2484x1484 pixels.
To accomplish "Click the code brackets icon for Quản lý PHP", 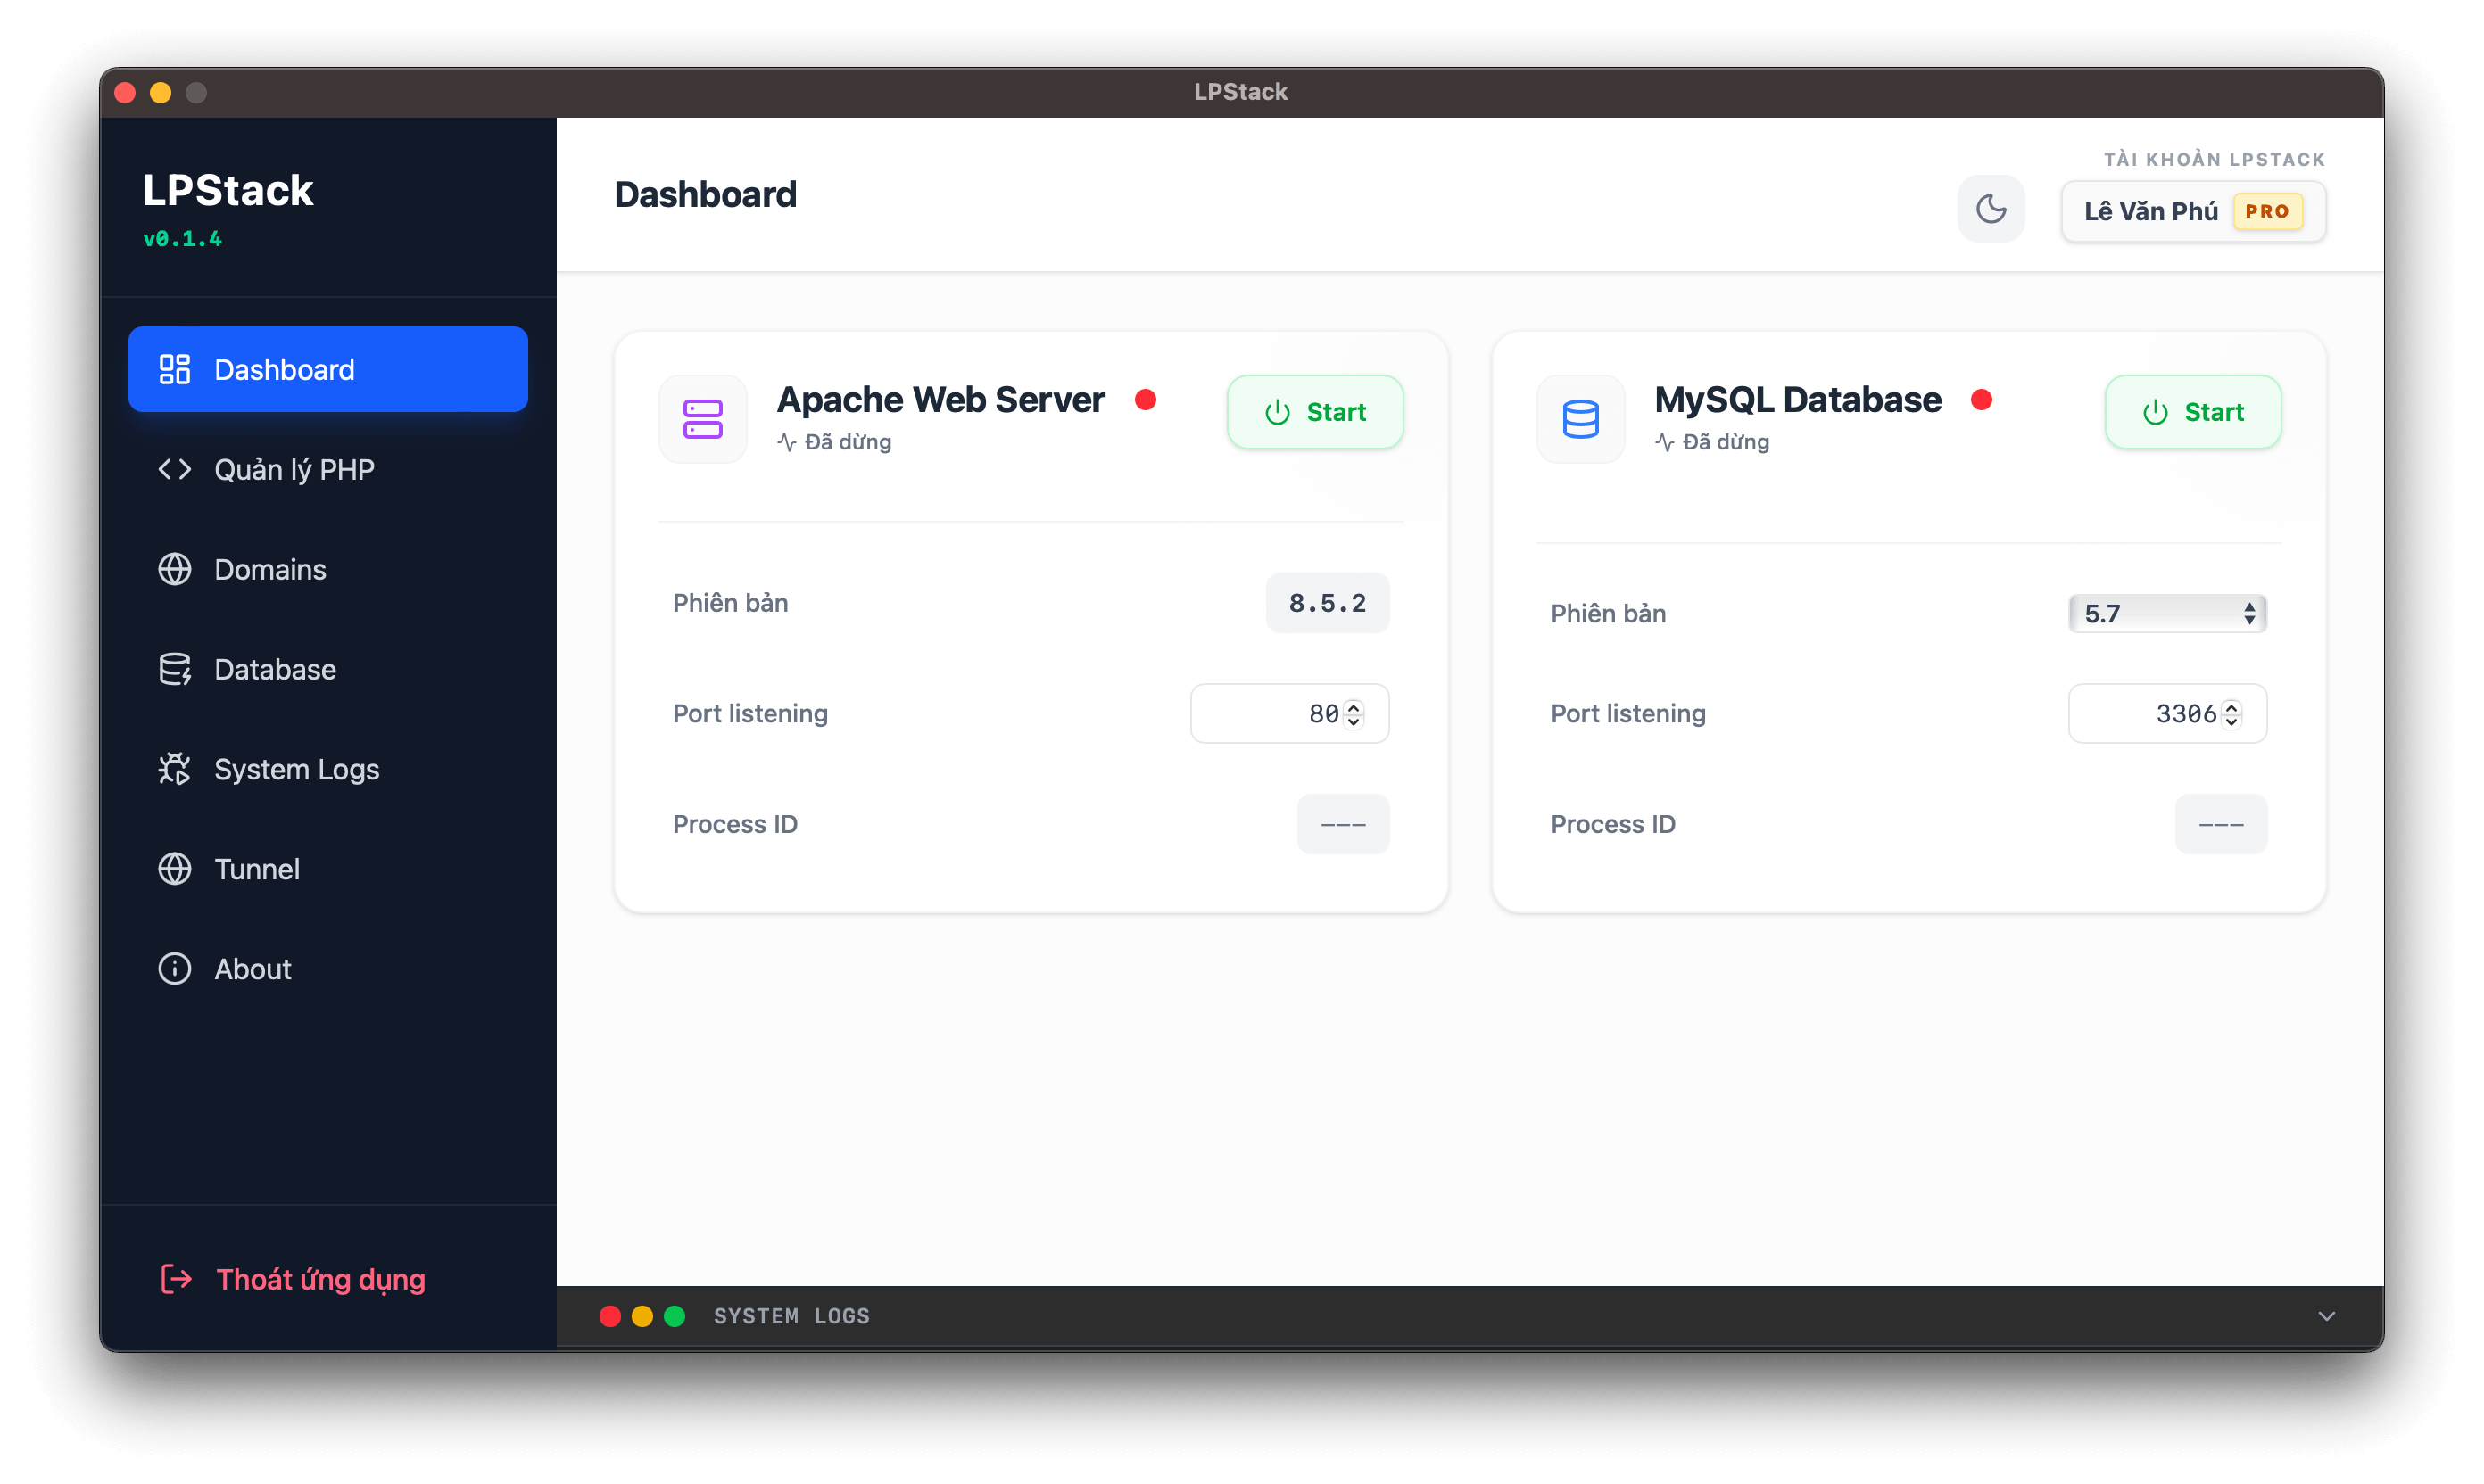I will point(174,469).
